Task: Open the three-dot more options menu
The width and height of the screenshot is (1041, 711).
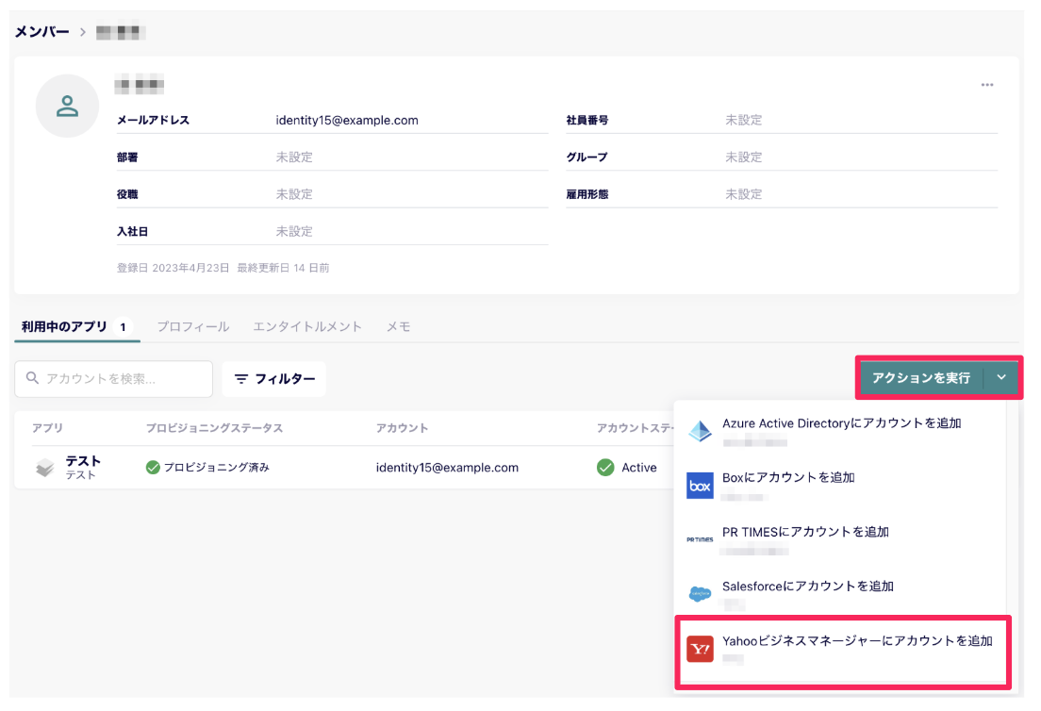Action: [987, 85]
